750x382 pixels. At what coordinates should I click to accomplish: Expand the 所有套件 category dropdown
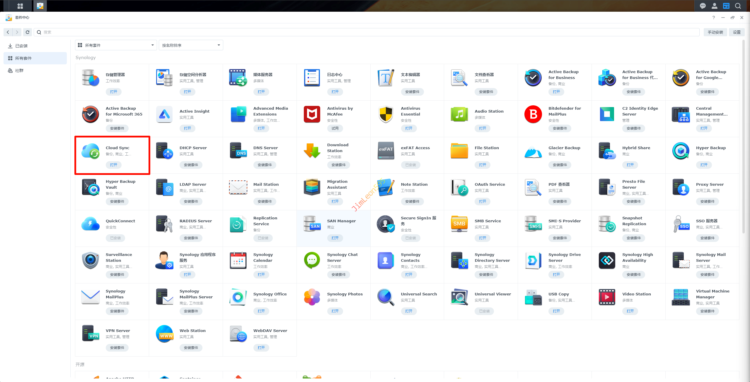tap(116, 45)
